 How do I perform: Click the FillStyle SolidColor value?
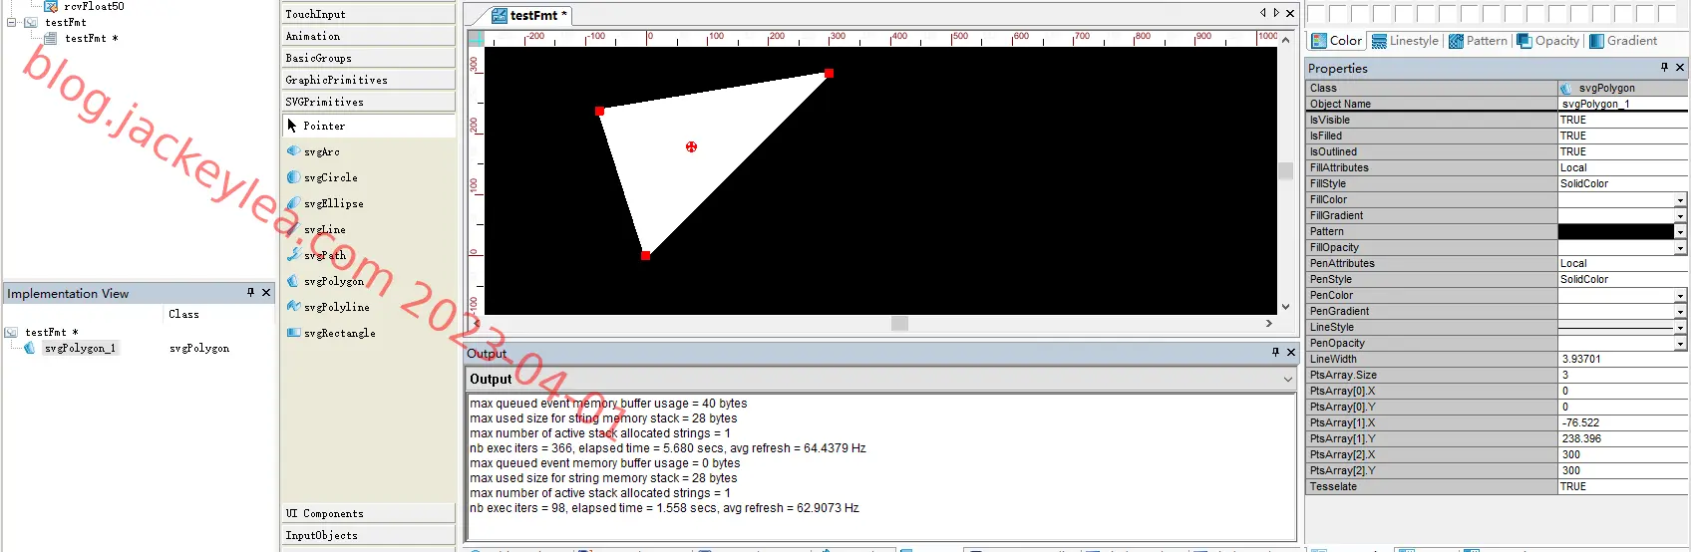[1622, 183]
